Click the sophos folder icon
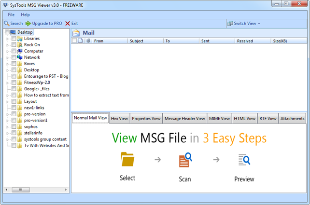Viewport: 310px width, 205px height. pos(20,127)
